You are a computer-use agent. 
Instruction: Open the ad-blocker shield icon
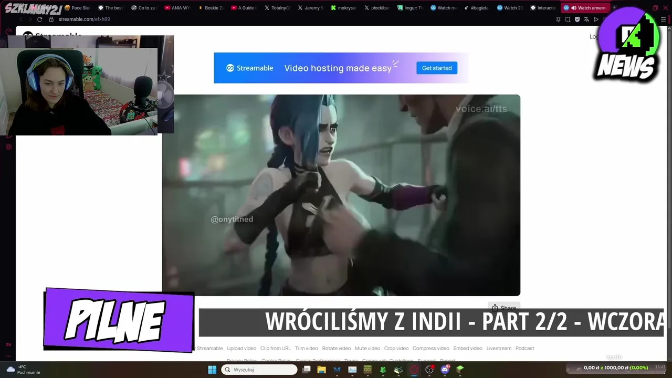click(577, 19)
